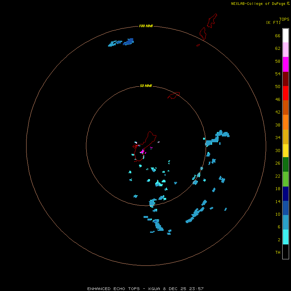Click the legend value 22

pyautogui.click(x=278, y=176)
